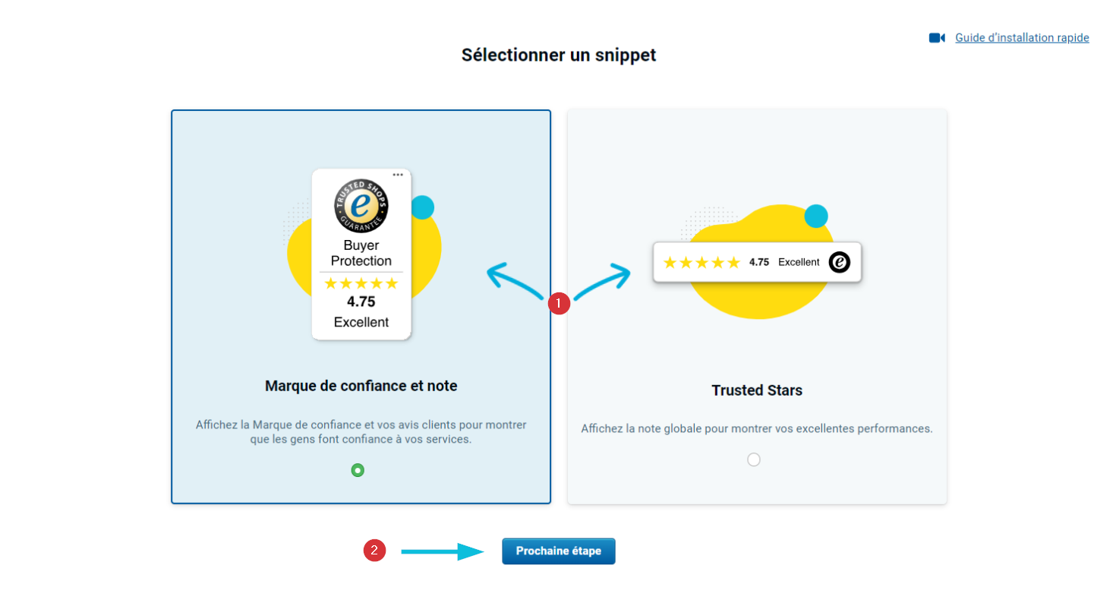Select the Marque de confiance et note radio button
The image size is (1116, 600).
pyautogui.click(x=358, y=470)
